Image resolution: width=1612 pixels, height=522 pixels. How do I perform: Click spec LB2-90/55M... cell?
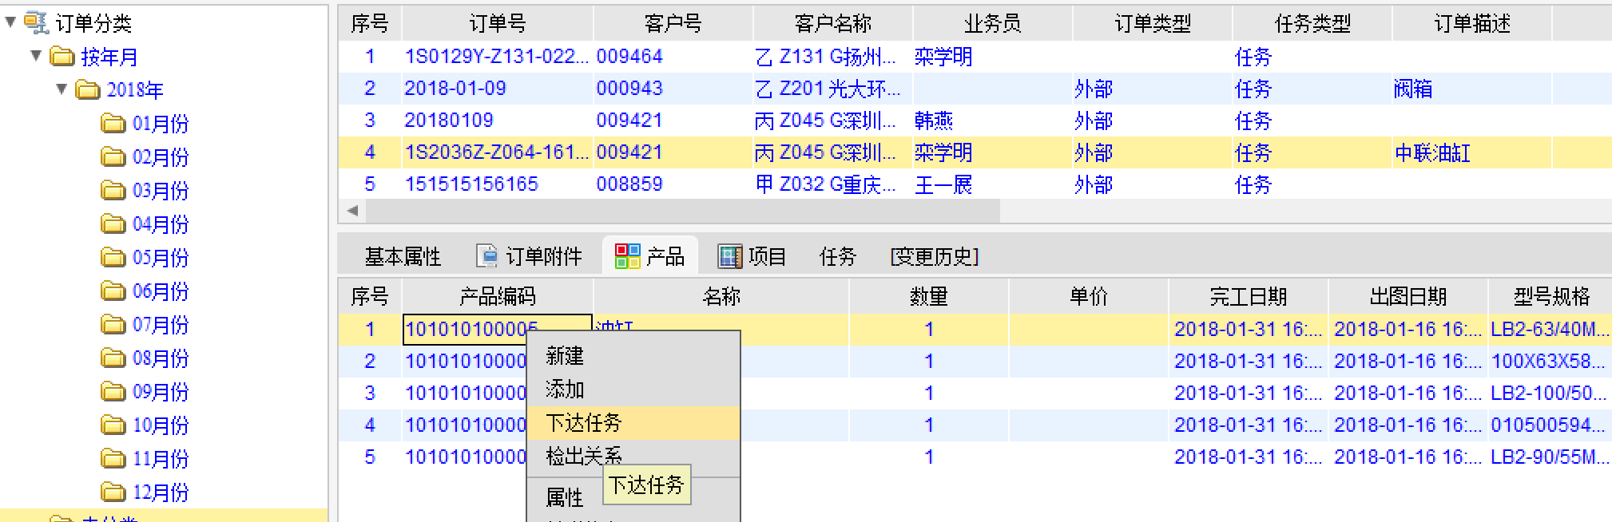point(1550,457)
